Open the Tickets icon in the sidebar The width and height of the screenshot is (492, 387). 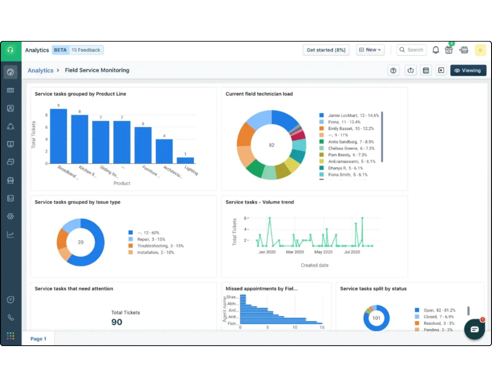pyautogui.click(x=10, y=90)
